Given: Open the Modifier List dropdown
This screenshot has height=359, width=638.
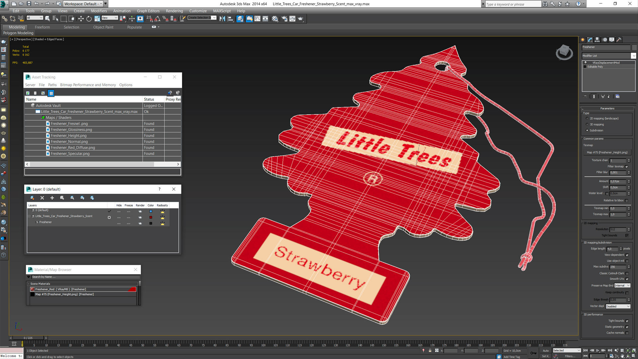Looking at the screenshot, I should coord(609,56).
